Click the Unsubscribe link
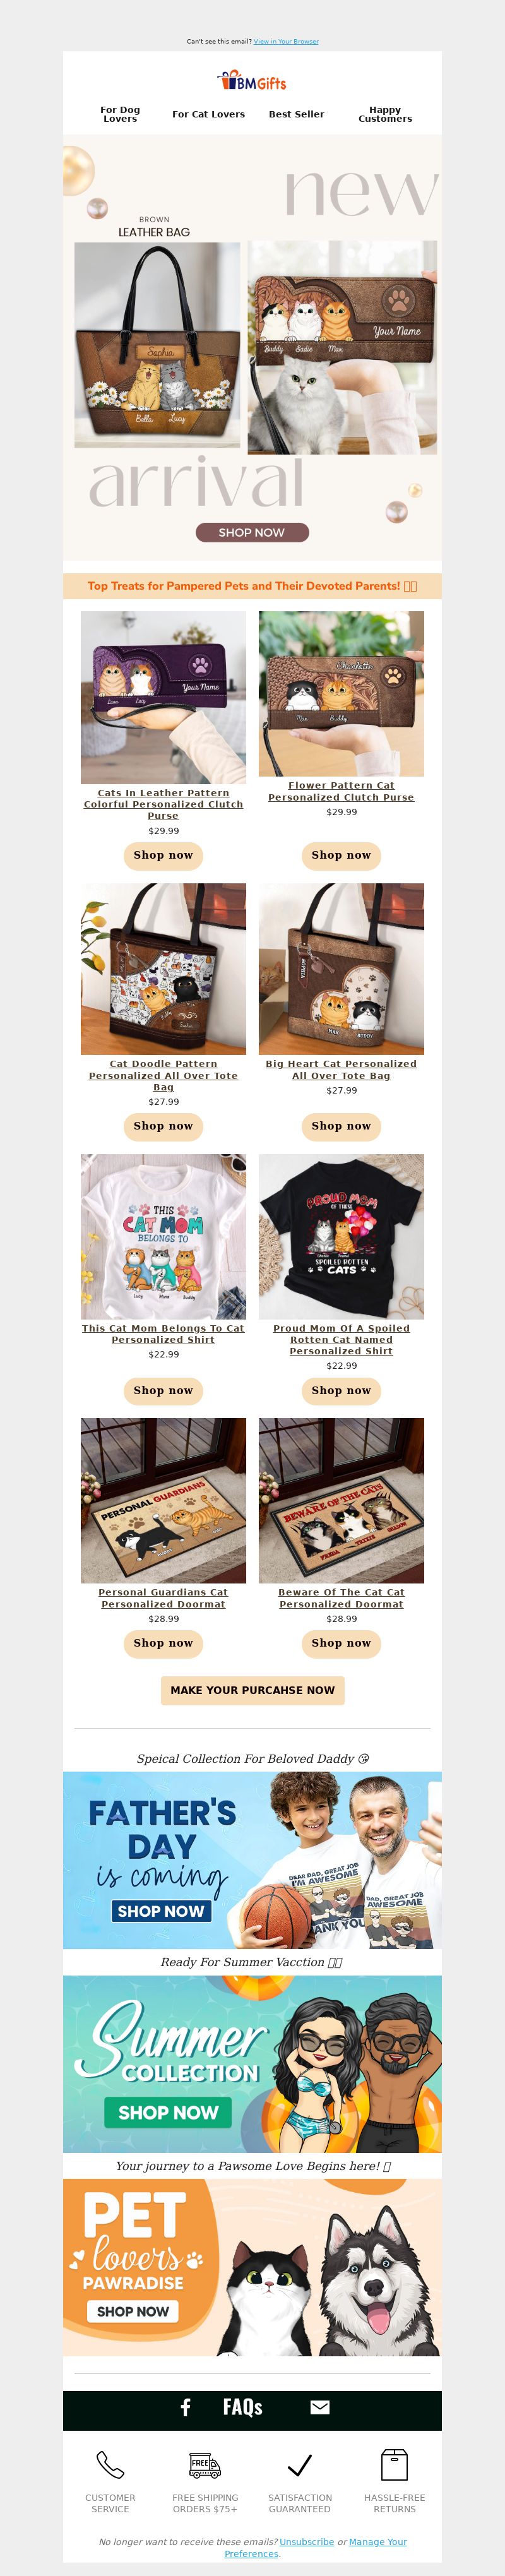The height and width of the screenshot is (2576, 505). [x=307, y=2541]
